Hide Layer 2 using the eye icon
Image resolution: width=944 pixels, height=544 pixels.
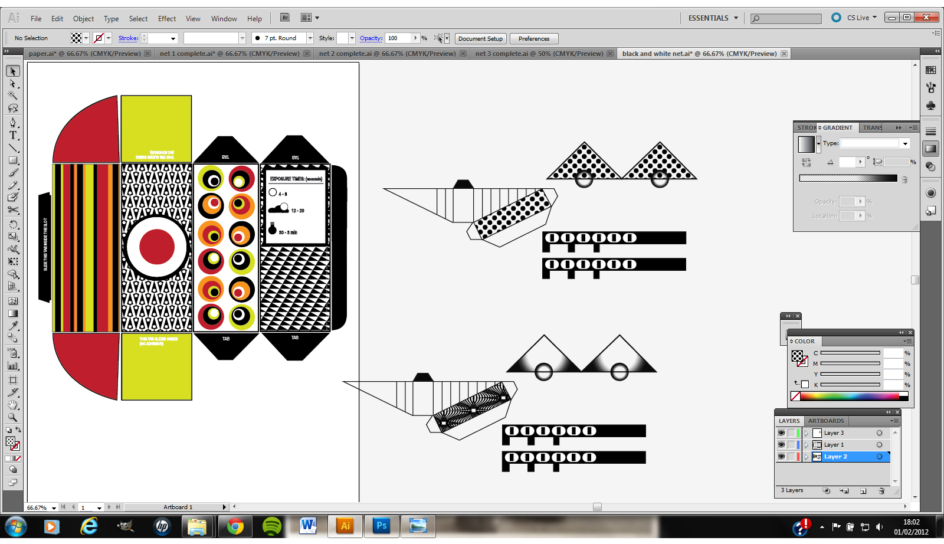coord(781,456)
